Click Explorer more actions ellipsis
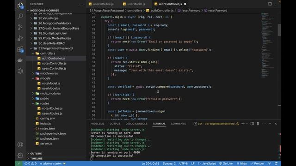 point(81,4)
